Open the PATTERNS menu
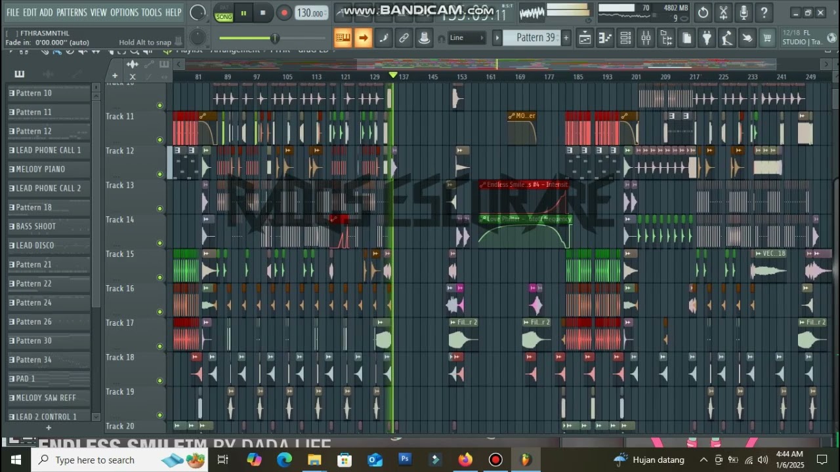This screenshot has height=472, width=840. point(72,12)
